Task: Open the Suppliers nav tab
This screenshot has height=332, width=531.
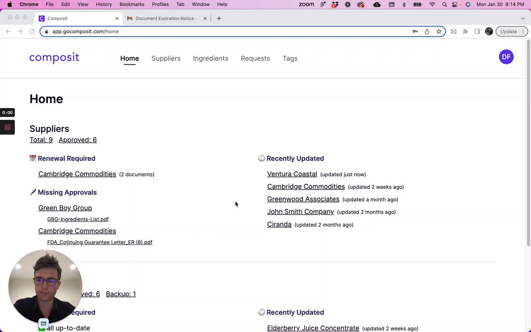Action: [166, 59]
